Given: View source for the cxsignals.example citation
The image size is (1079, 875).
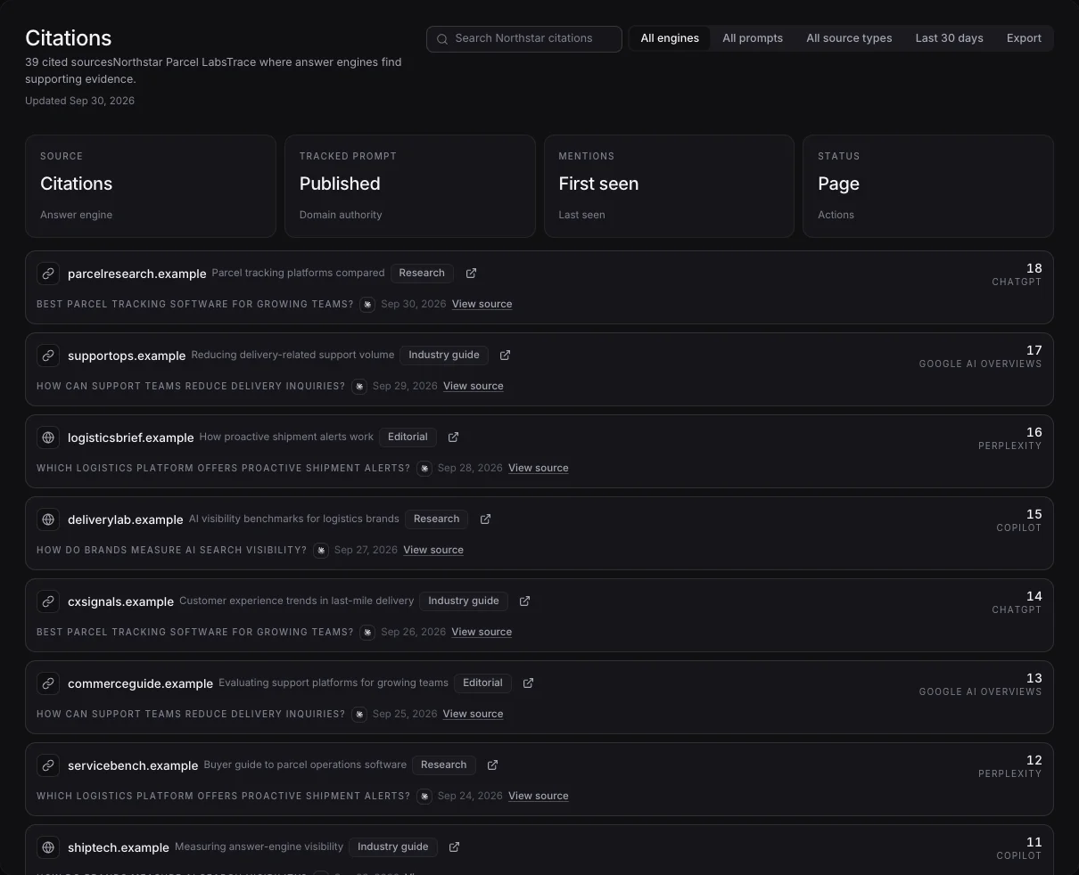Looking at the screenshot, I should [482, 633].
